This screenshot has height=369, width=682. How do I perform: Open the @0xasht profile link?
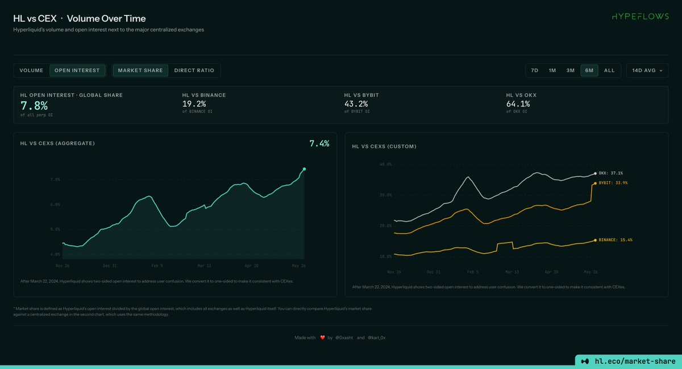click(x=344, y=337)
